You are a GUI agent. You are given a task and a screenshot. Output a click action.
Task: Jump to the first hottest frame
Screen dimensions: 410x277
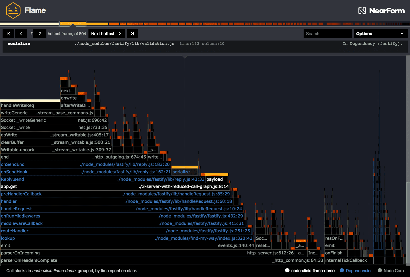8,34
